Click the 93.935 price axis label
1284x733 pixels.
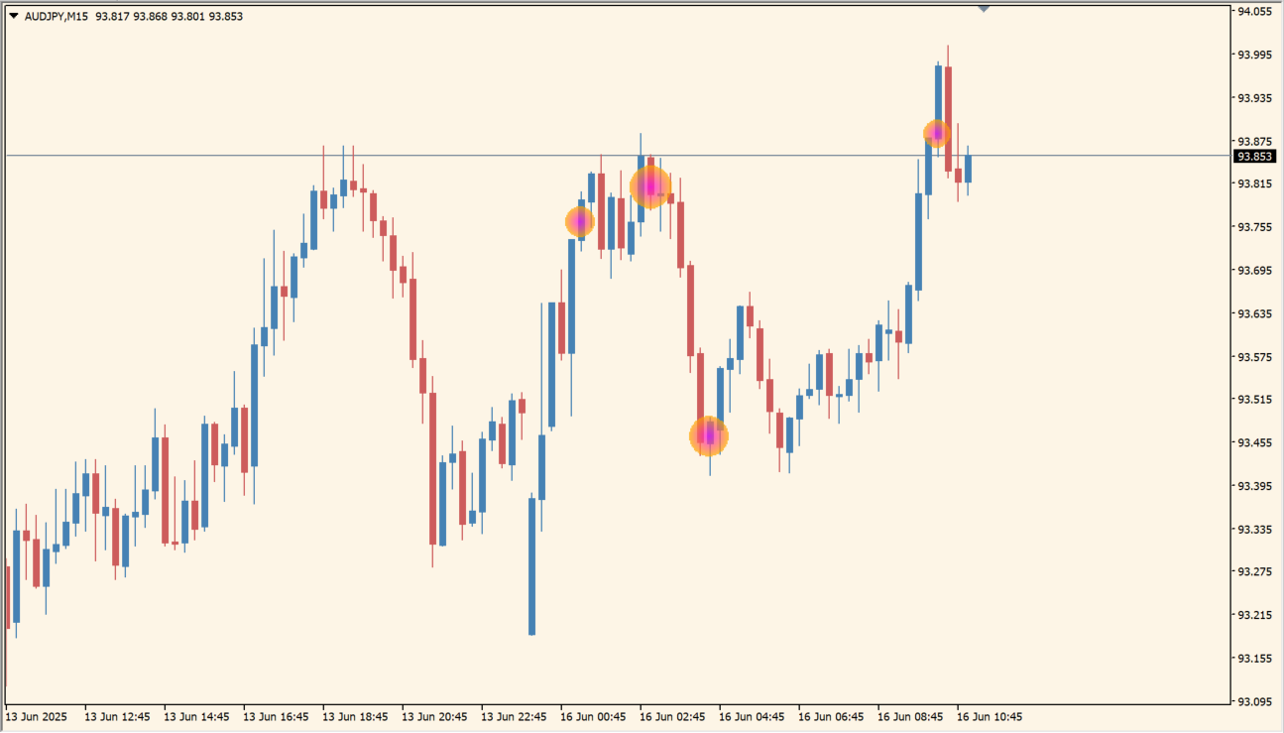pyautogui.click(x=1254, y=98)
